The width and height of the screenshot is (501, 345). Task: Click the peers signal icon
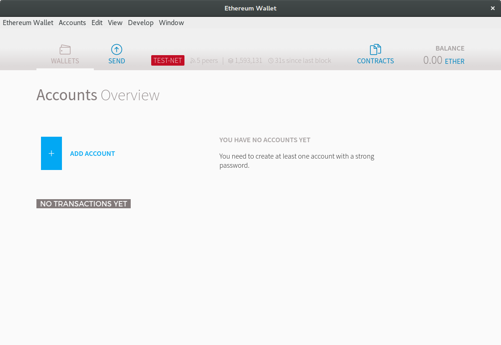[x=193, y=61]
